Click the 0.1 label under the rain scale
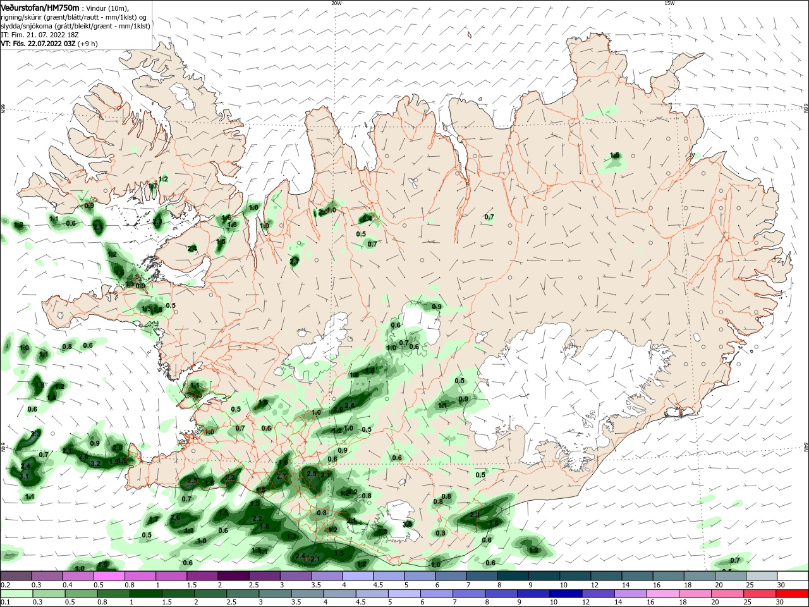Screen dimensions: 809x607 tap(5, 603)
